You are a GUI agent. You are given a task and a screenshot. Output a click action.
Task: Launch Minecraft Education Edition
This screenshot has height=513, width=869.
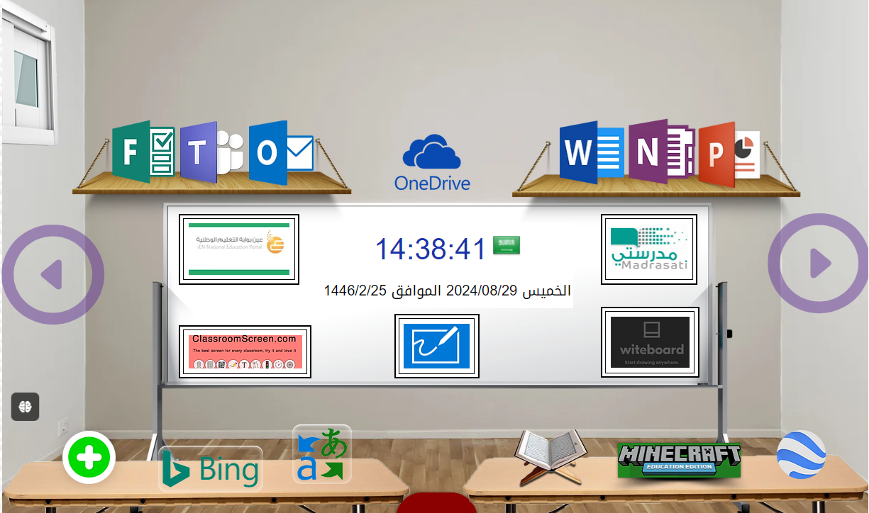point(679,461)
